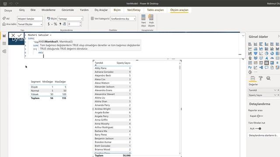Remove Sipariş Sayısı field with X
This screenshot has width=280, height=157.
(278, 95)
